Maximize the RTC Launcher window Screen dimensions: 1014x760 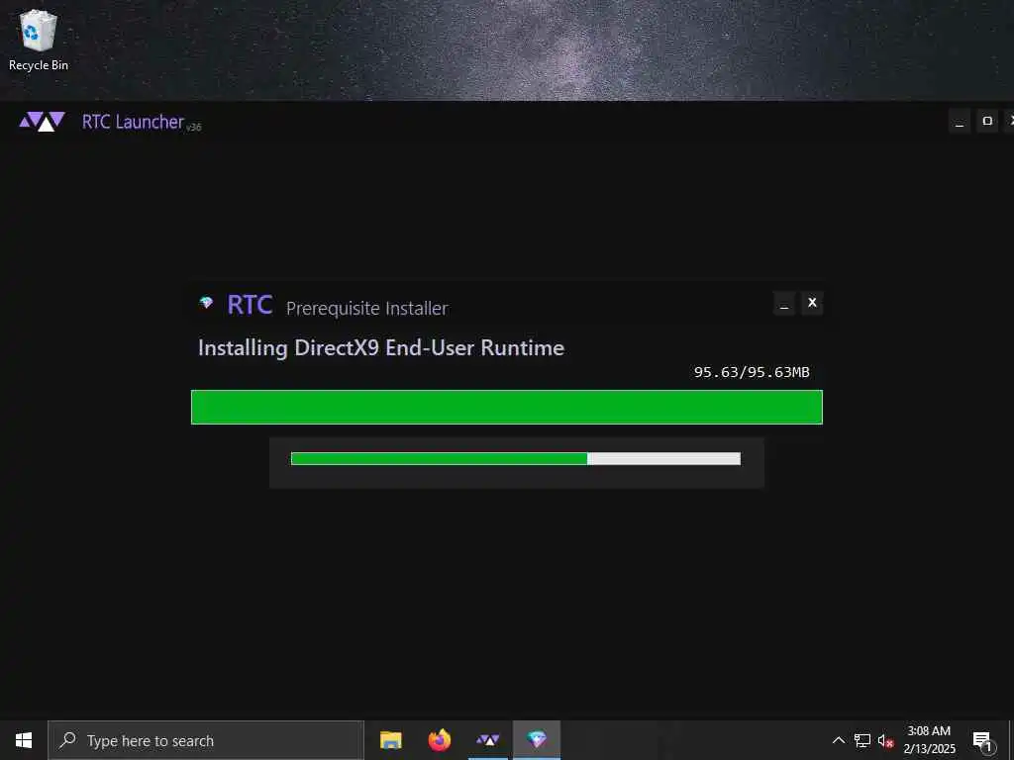point(987,121)
